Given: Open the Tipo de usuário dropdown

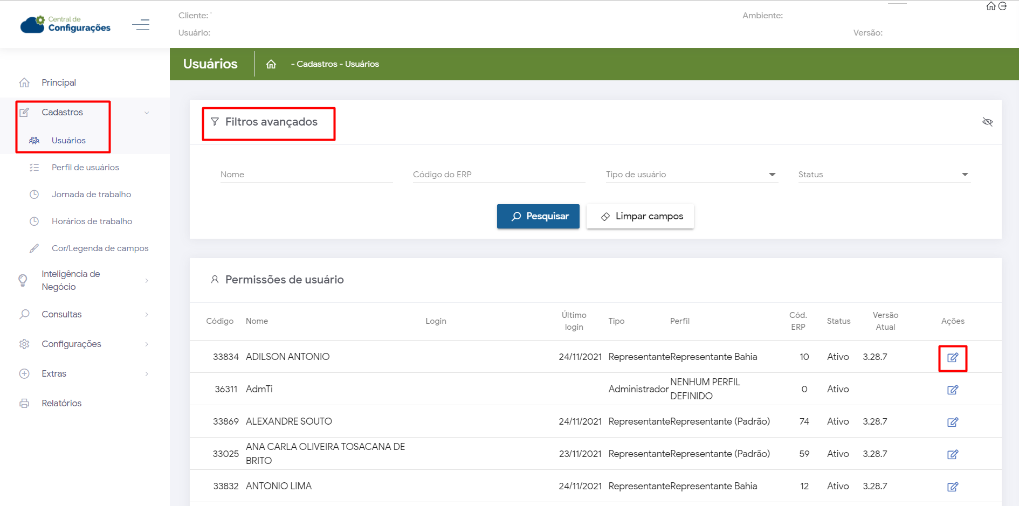Looking at the screenshot, I should 692,175.
